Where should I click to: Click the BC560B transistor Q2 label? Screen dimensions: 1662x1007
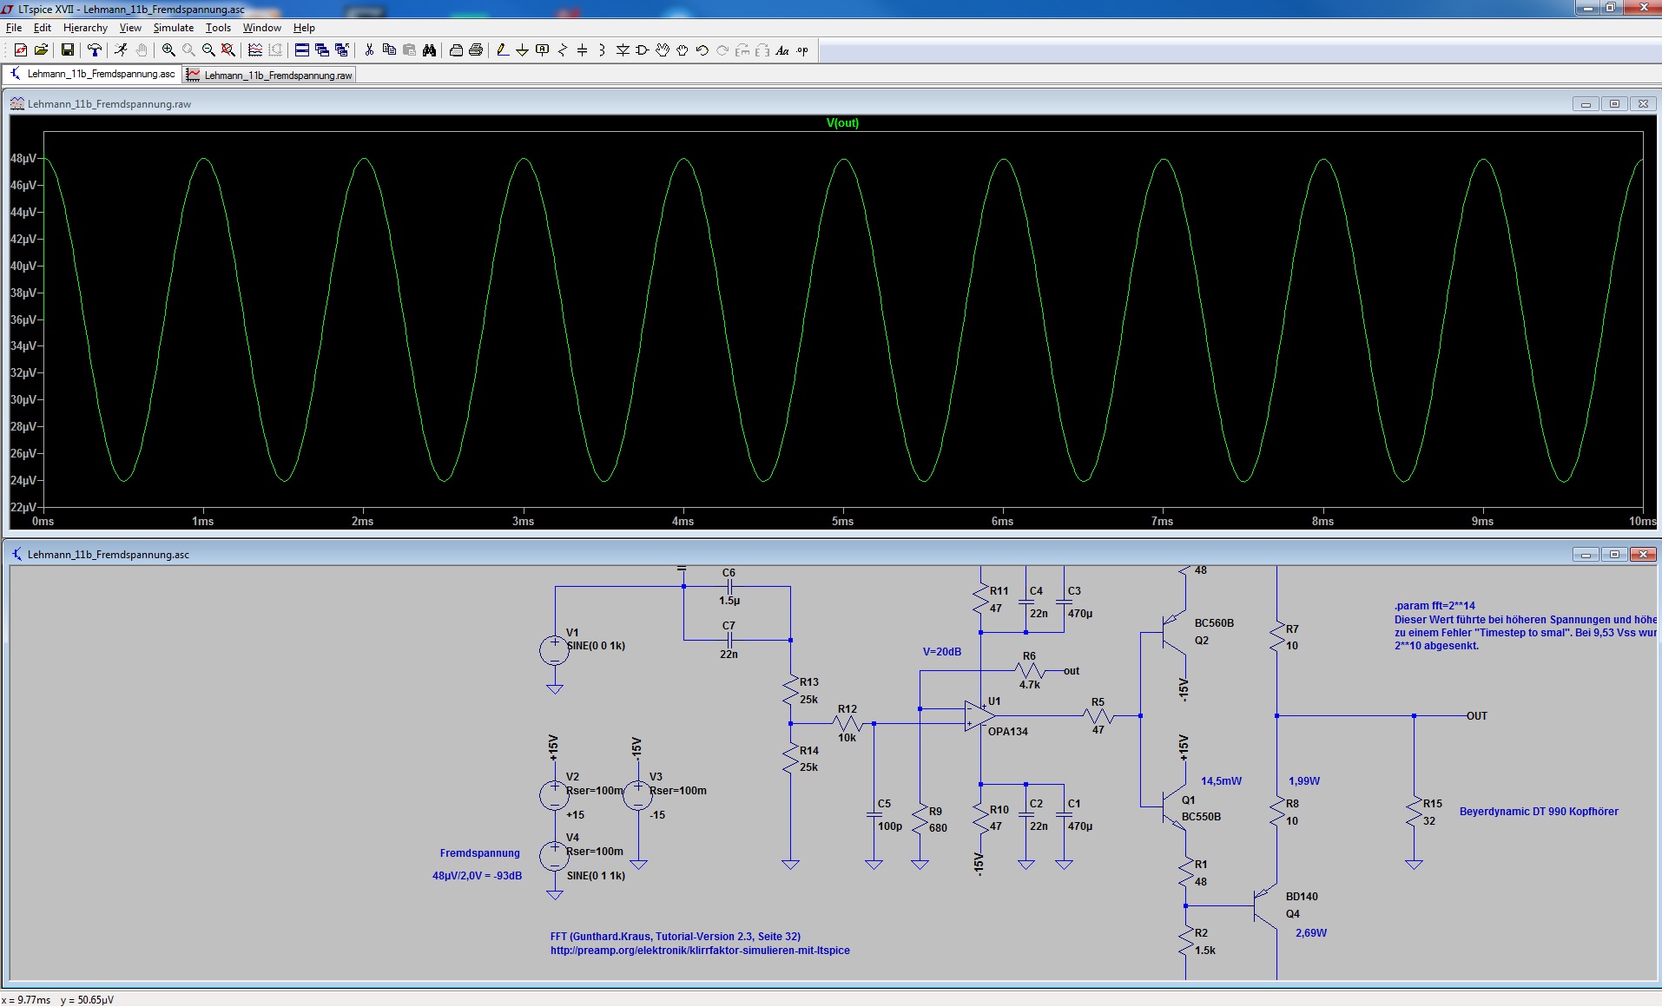[1214, 623]
